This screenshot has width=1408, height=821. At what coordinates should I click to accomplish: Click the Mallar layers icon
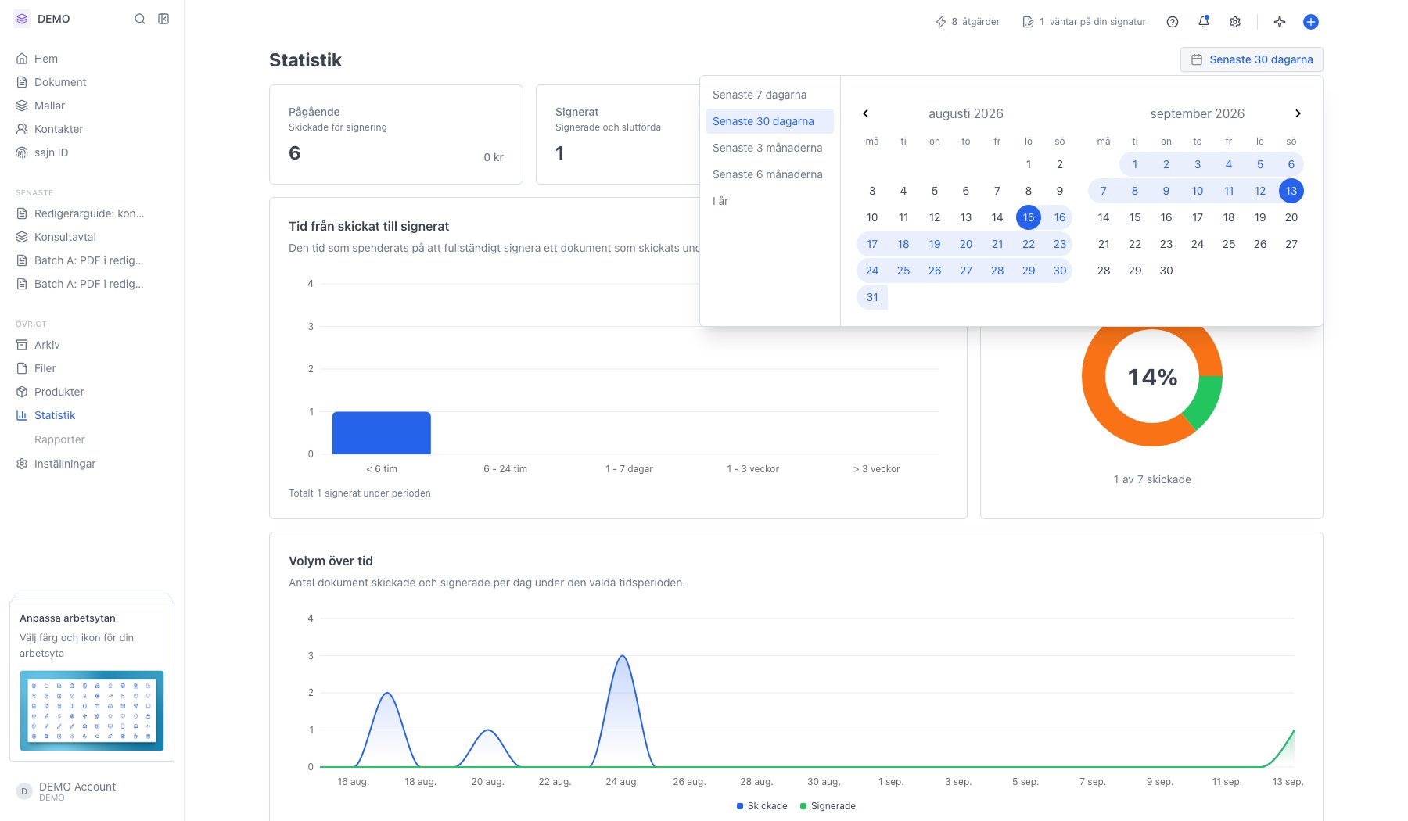point(22,106)
